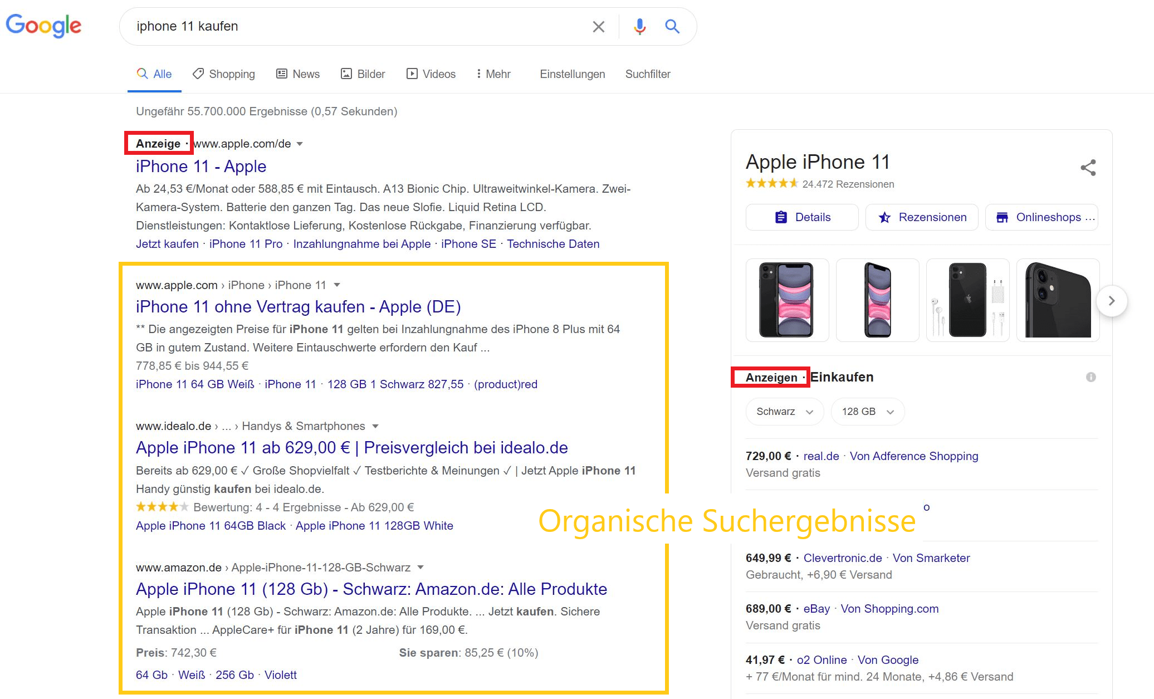
Task: Open the 128 GB storage dropdown
Action: click(868, 412)
